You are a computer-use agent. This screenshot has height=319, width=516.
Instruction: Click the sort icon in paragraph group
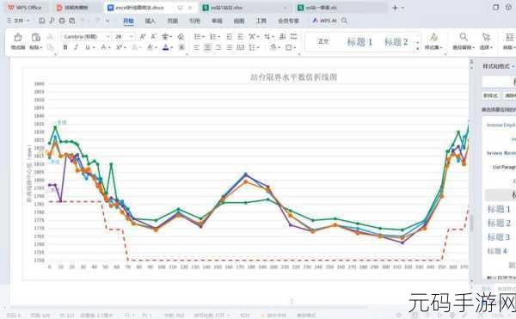point(283,36)
